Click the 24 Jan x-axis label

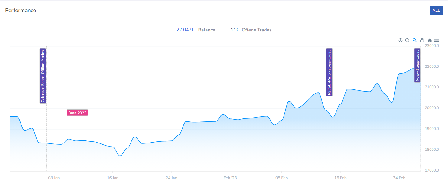point(171,178)
